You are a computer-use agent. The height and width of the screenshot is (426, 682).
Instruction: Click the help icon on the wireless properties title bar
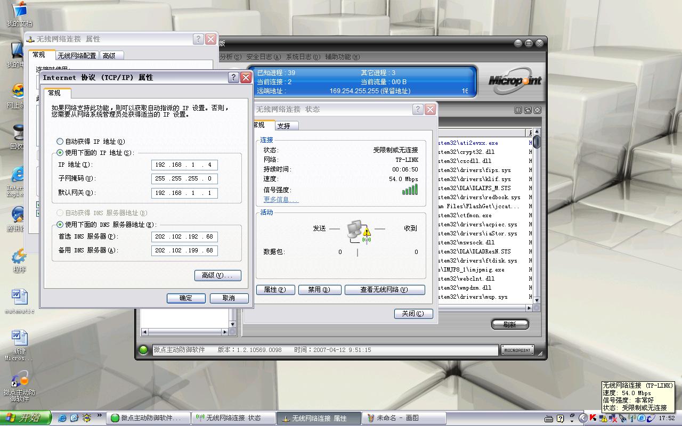(198, 39)
